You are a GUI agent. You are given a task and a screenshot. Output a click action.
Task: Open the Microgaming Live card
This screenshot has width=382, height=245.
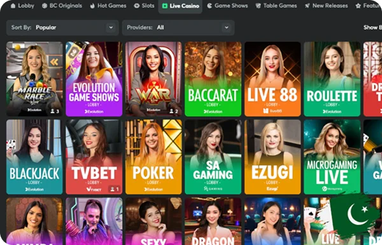tap(332, 157)
